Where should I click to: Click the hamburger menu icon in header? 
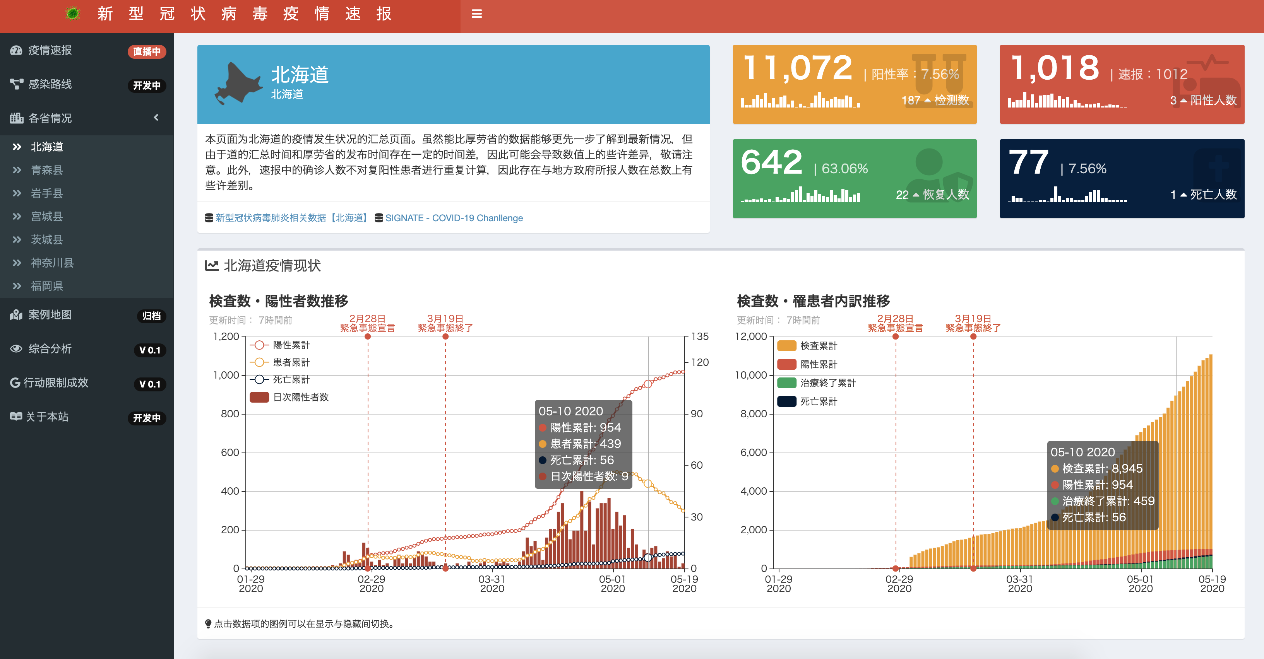[476, 14]
